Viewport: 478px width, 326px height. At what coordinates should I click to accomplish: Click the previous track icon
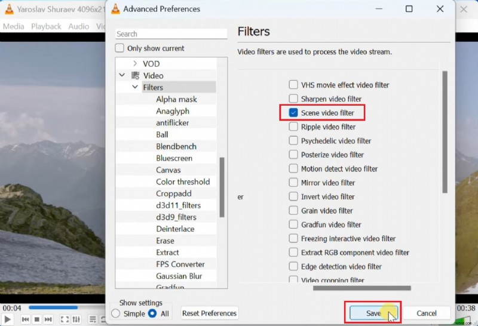click(x=25, y=319)
